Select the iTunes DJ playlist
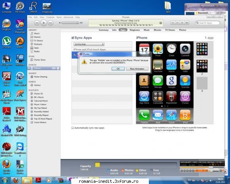Screen dimensions: 230x184 pyautogui.click(x=38, y=93)
